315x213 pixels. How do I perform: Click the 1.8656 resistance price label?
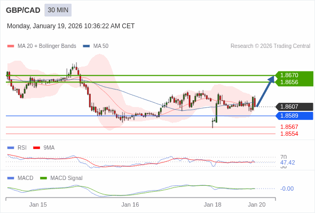coord(289,82)
